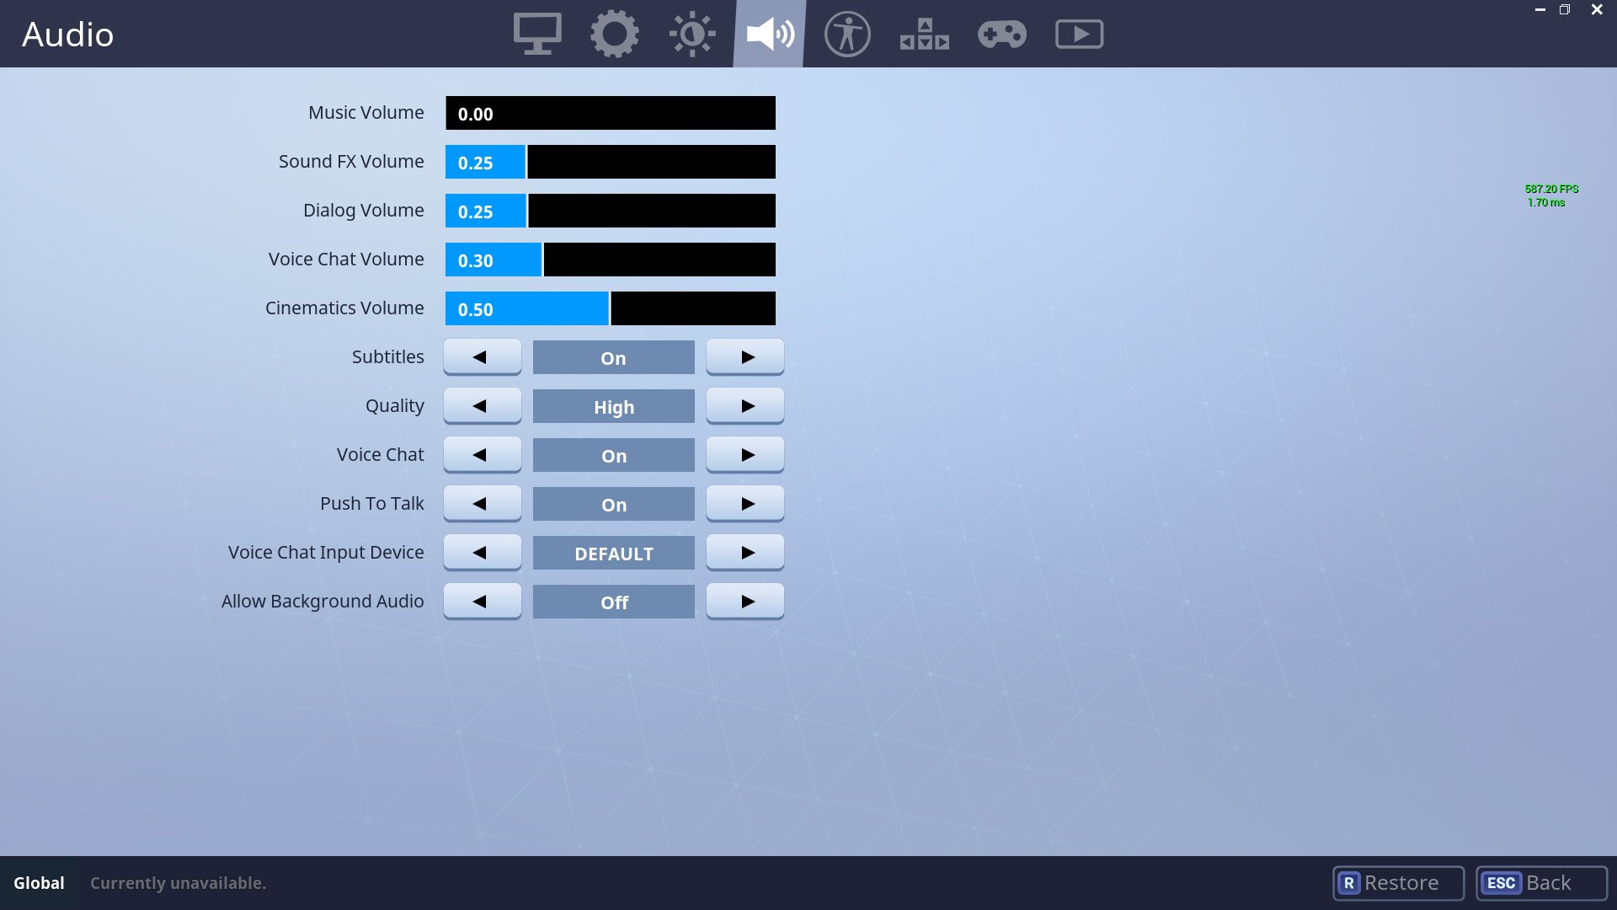Enable Allow Background Audio setting
Viewport: 1617px width, 910px height.
click(x=746, y=601)
